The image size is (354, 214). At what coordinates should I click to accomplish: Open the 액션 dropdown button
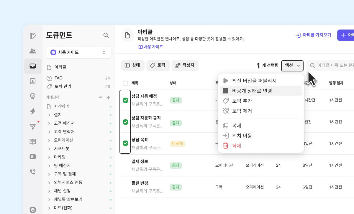(292, 66)
